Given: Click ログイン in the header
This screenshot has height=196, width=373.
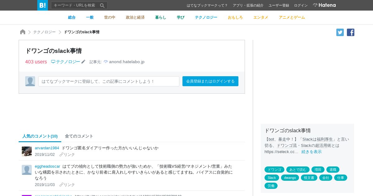Looking at the screenshot, I should [301, 5].
